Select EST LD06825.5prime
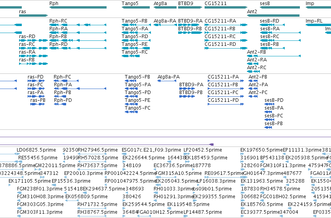 pyautogui.click(x=36, y=150)
